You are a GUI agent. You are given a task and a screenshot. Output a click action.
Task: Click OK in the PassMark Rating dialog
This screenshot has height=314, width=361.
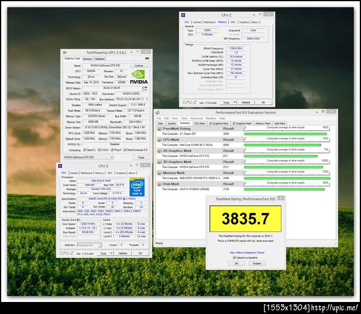click(236, 263)
